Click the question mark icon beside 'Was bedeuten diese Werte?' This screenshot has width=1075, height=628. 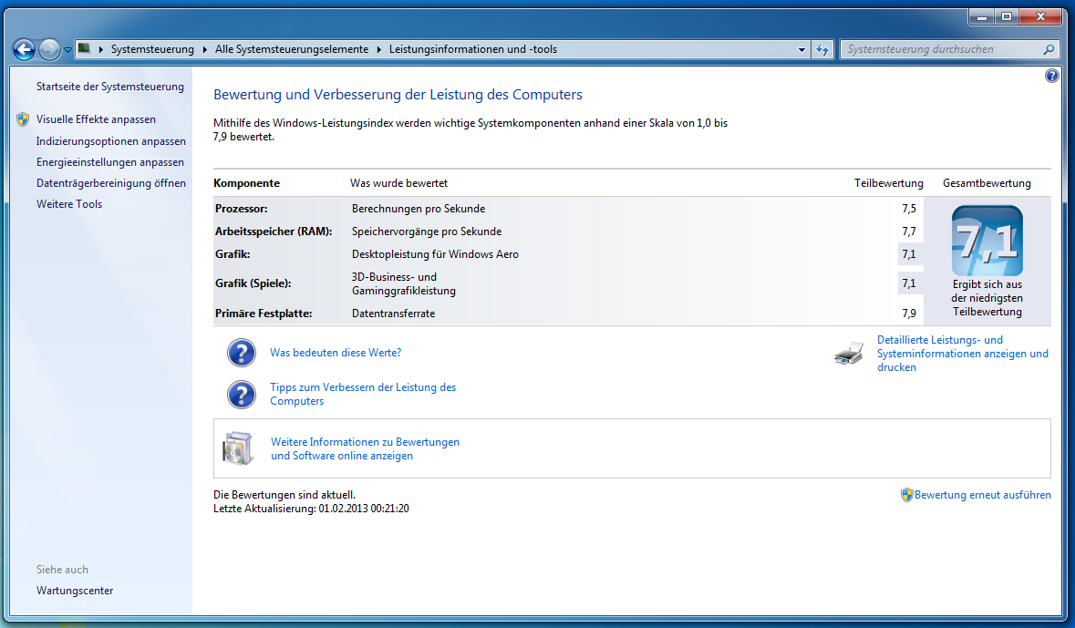[x=241, y=353]
